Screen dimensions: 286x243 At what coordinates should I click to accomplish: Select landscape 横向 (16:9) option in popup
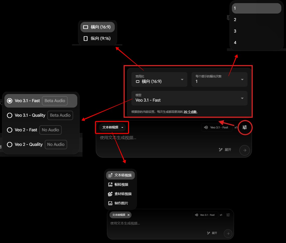[x=98, y=27]
